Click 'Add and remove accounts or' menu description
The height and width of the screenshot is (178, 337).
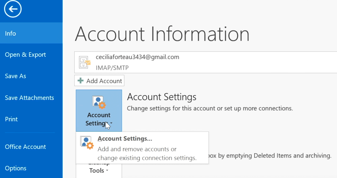click(x=137, y=149)
